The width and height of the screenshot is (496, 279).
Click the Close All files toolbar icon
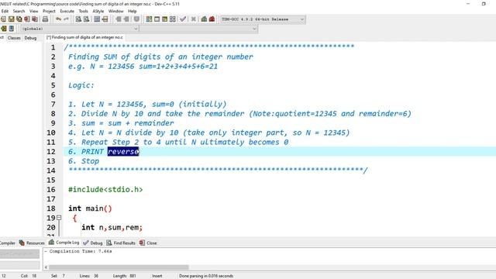pos(34,19)
